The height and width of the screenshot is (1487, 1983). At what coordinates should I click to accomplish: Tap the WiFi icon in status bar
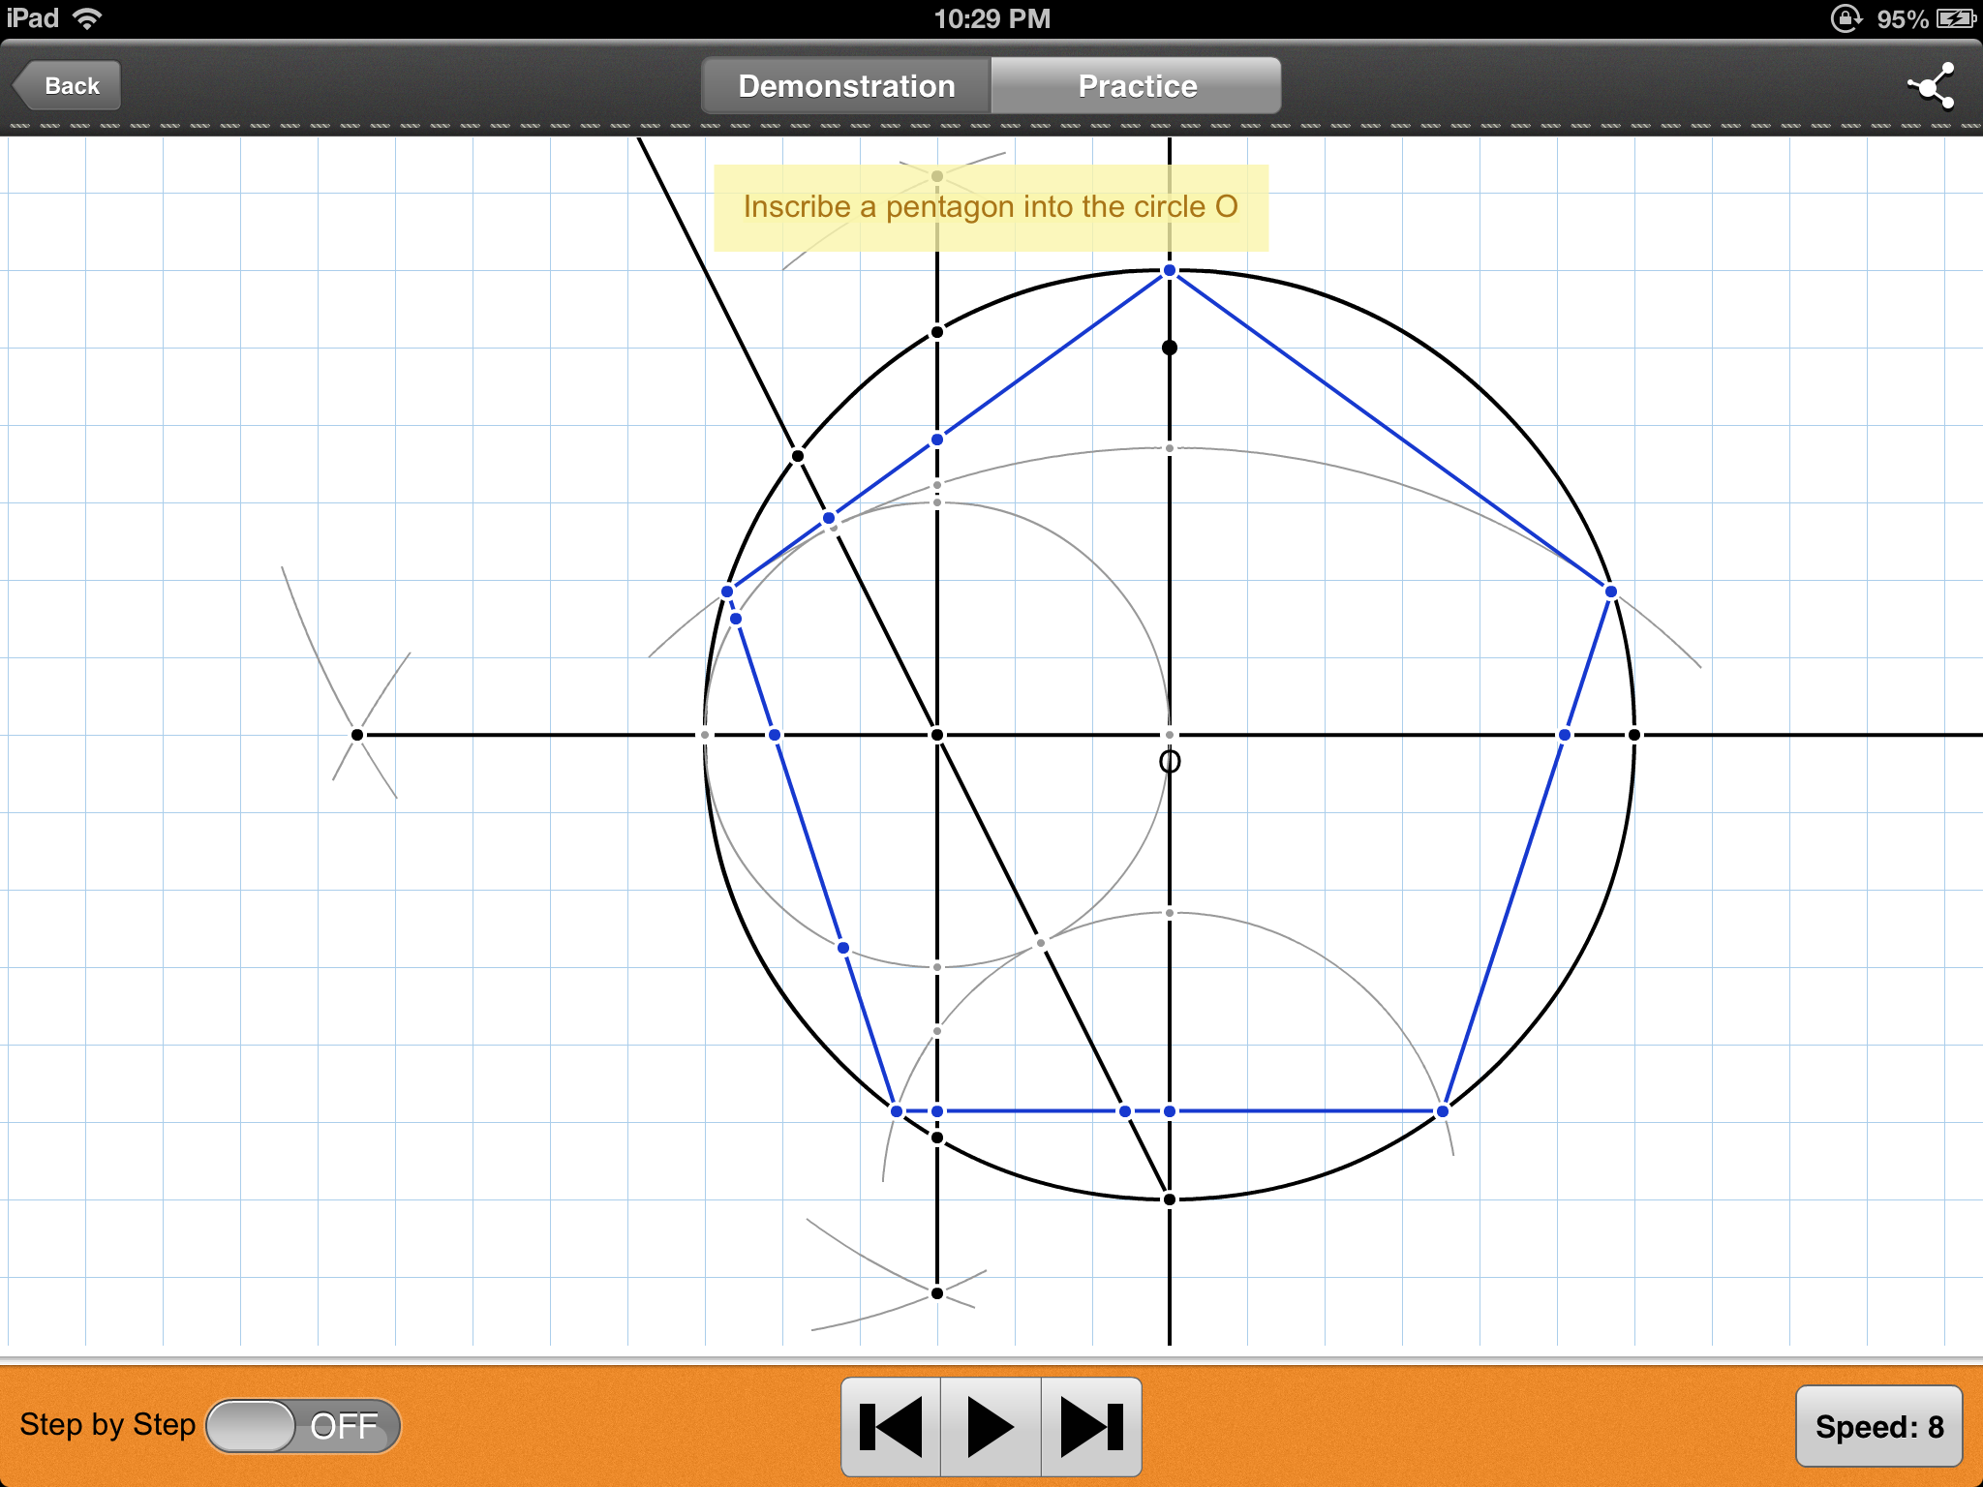coord(87,18)
